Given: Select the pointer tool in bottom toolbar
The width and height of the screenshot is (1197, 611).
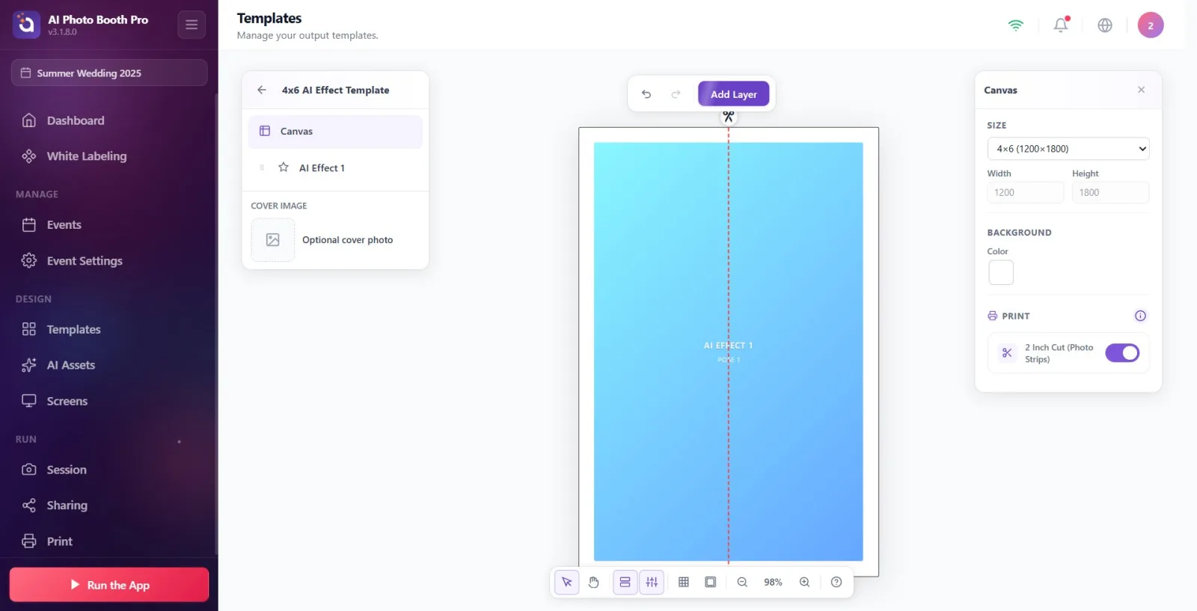Looking at the screenshot, I should [567, 582].
